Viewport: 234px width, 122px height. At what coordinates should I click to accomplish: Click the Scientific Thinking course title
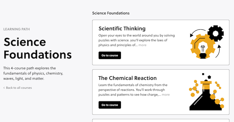point(122,28)
